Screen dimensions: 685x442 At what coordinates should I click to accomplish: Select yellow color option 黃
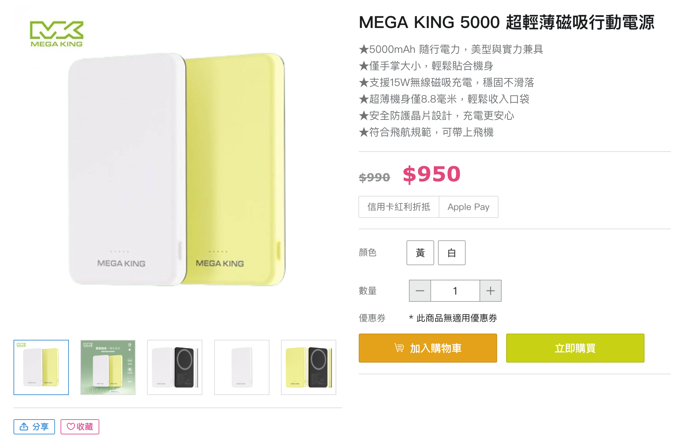420,253
